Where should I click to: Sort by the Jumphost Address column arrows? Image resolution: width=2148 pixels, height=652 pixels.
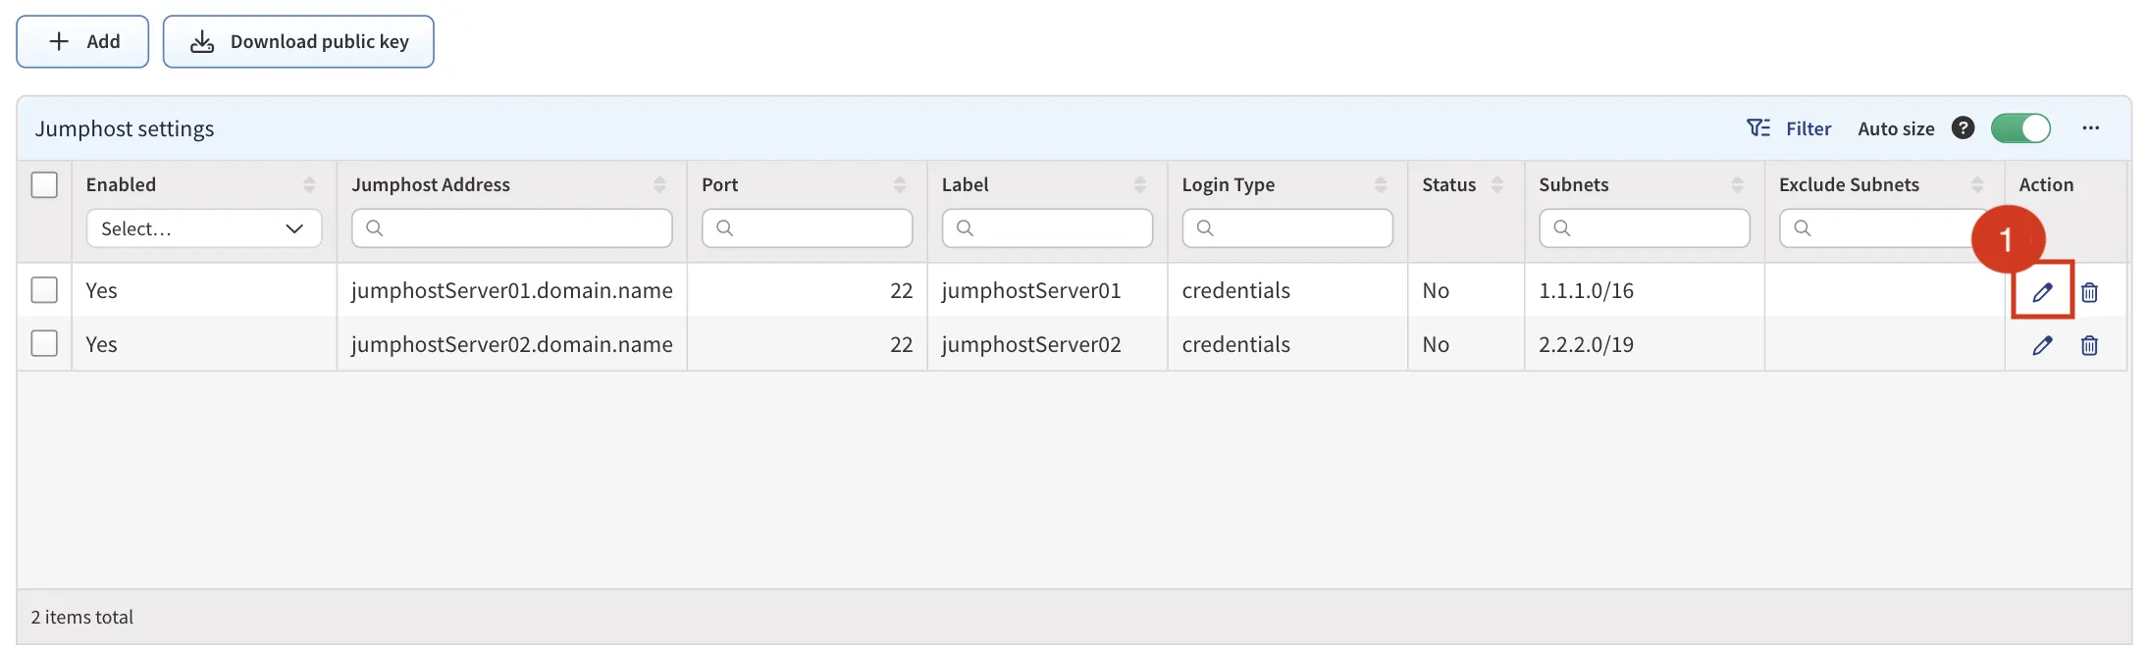click(x=659, y=184)
